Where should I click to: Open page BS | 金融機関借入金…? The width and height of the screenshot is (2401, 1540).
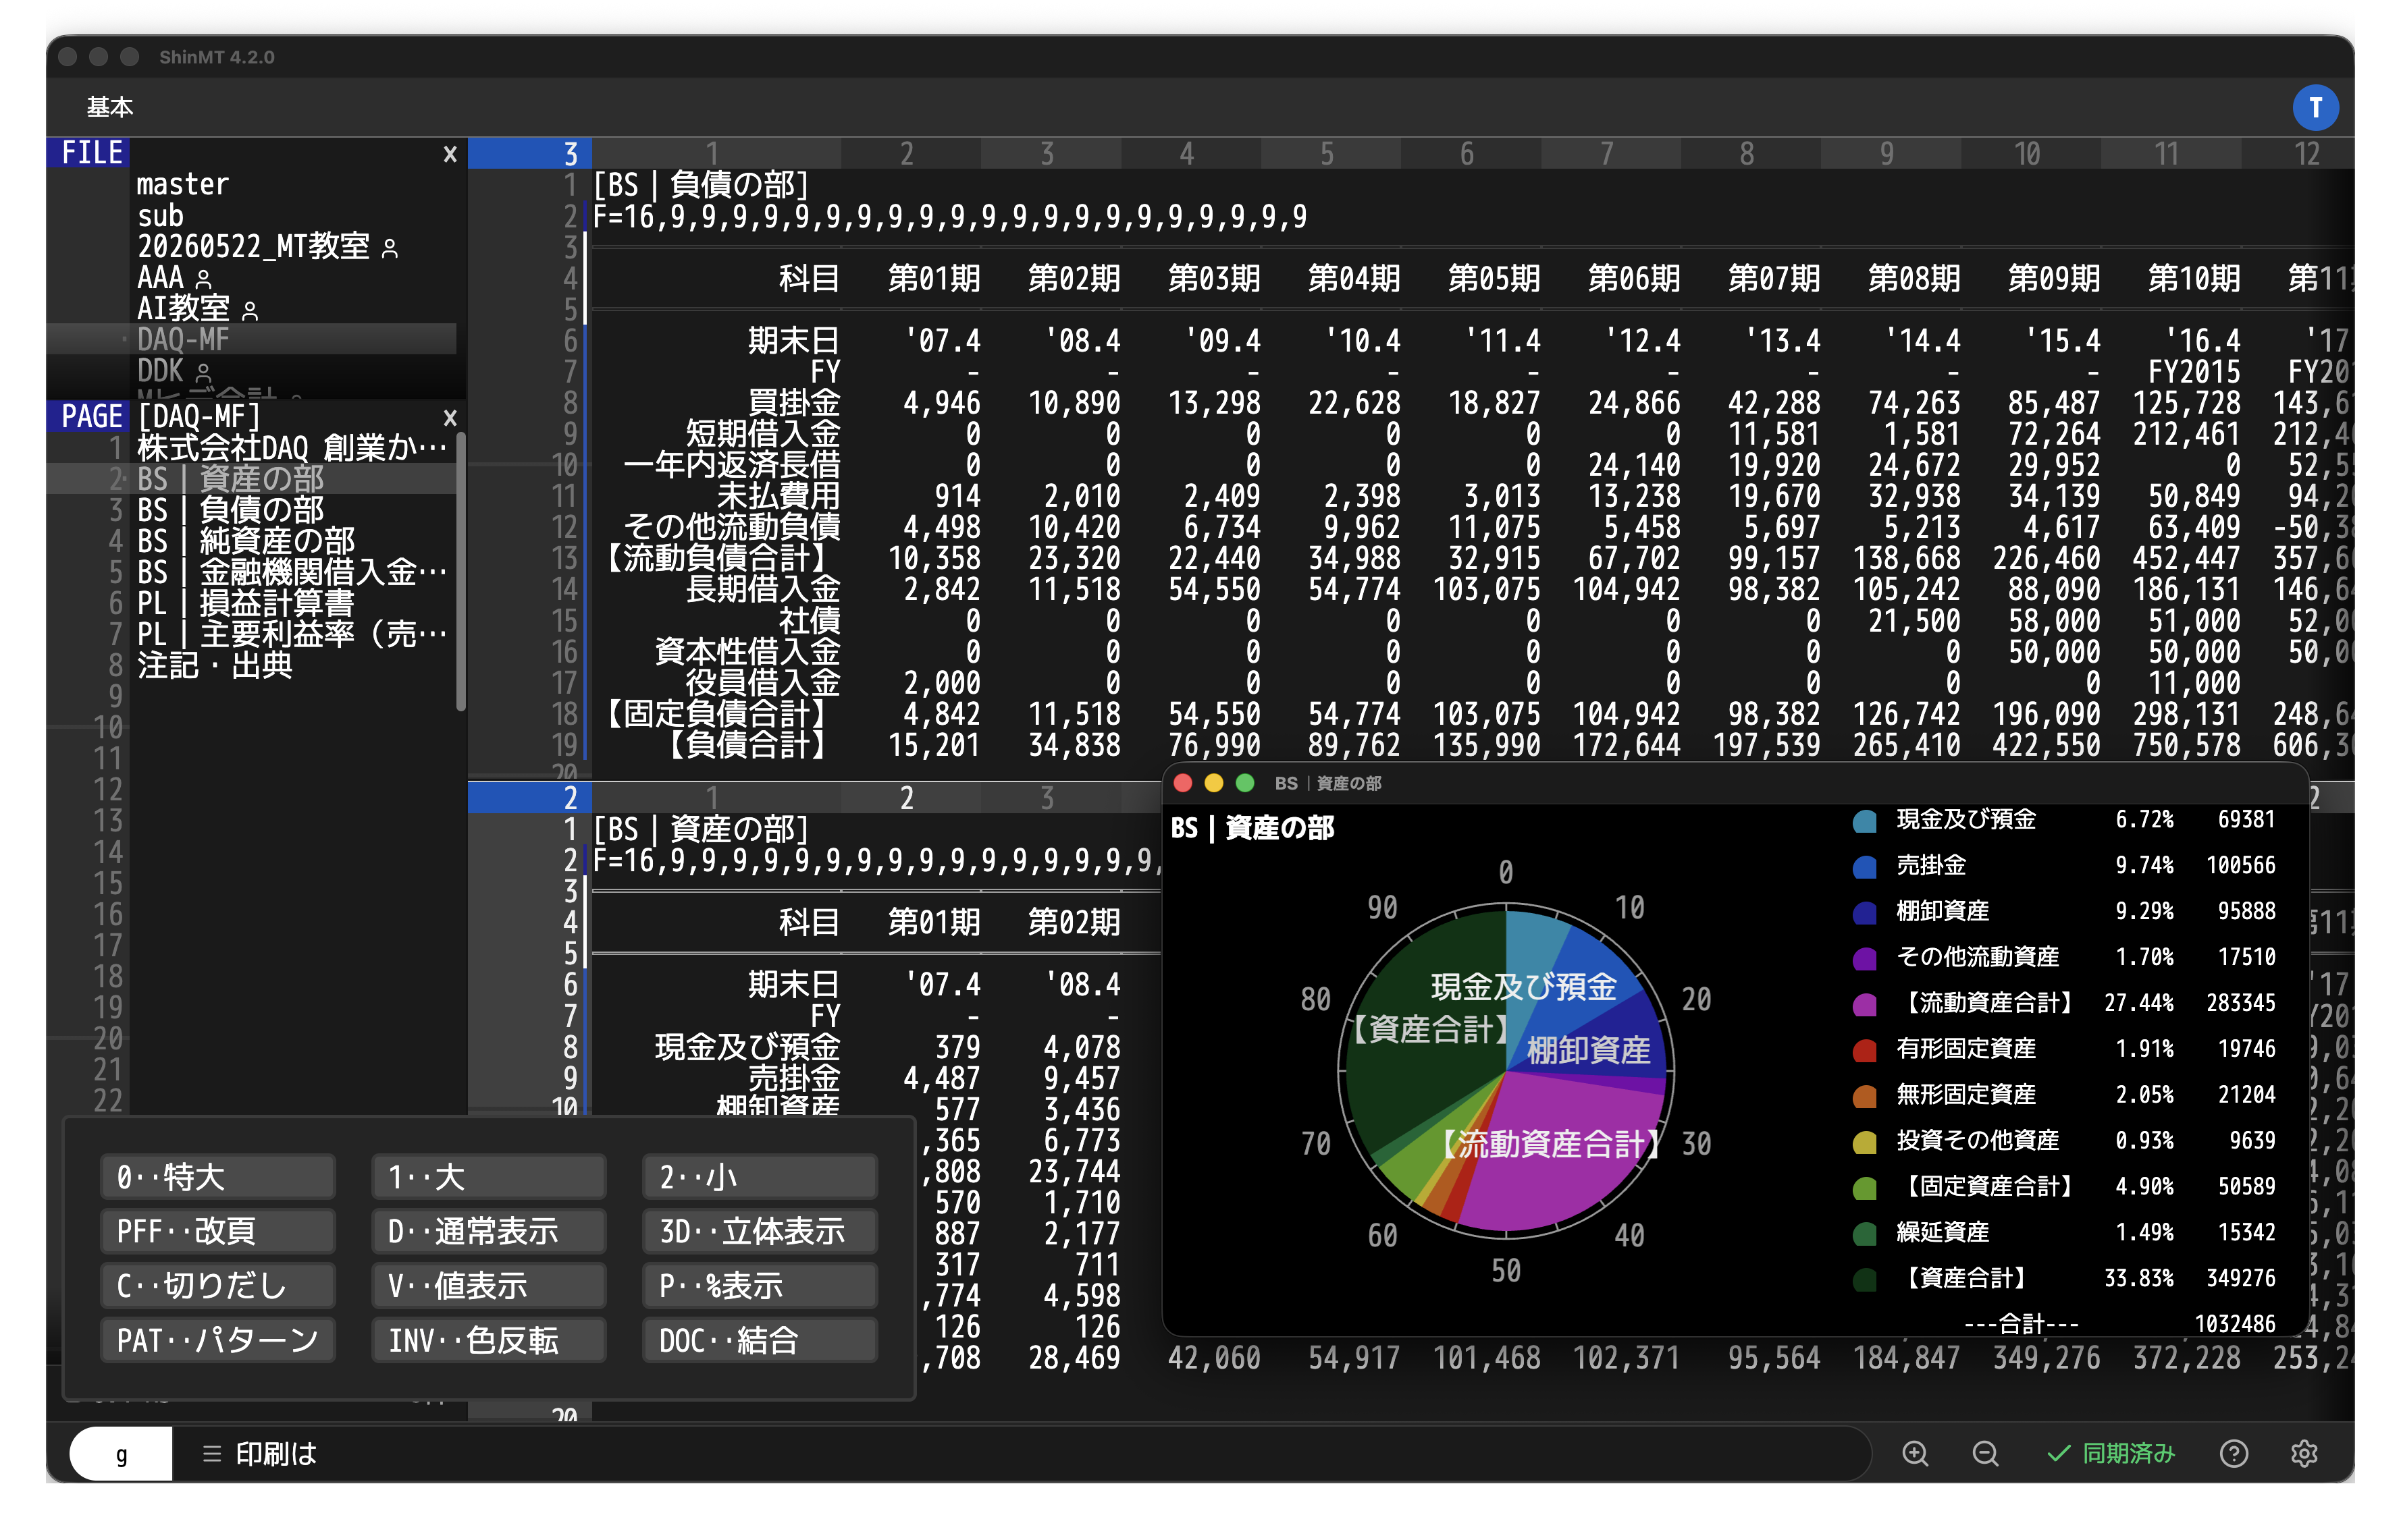coord(292,572)
